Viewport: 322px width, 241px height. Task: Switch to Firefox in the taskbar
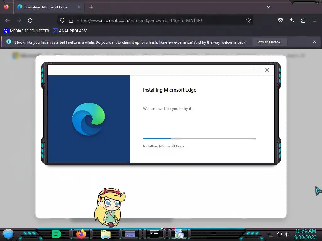(81, 234)
